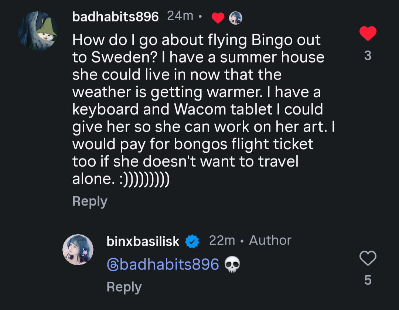Click the 22m timestamp
Screen dimensions: 399x310
222,241
